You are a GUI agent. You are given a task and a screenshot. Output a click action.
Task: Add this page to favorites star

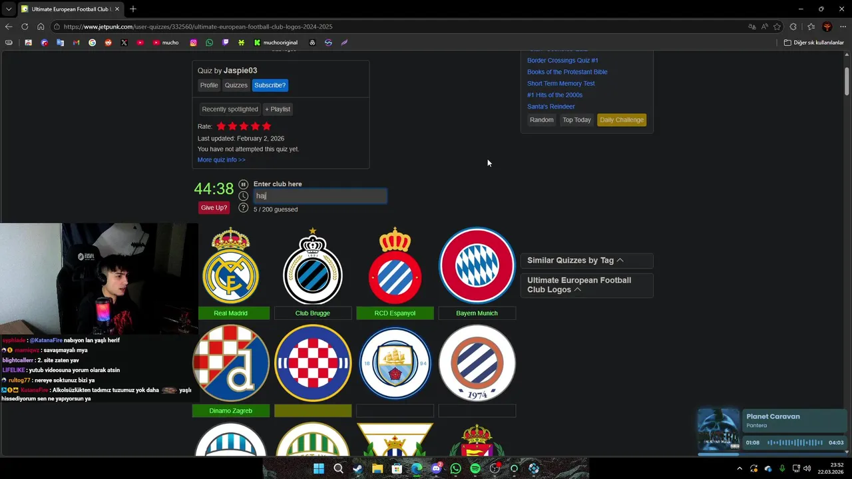point(777,27)
